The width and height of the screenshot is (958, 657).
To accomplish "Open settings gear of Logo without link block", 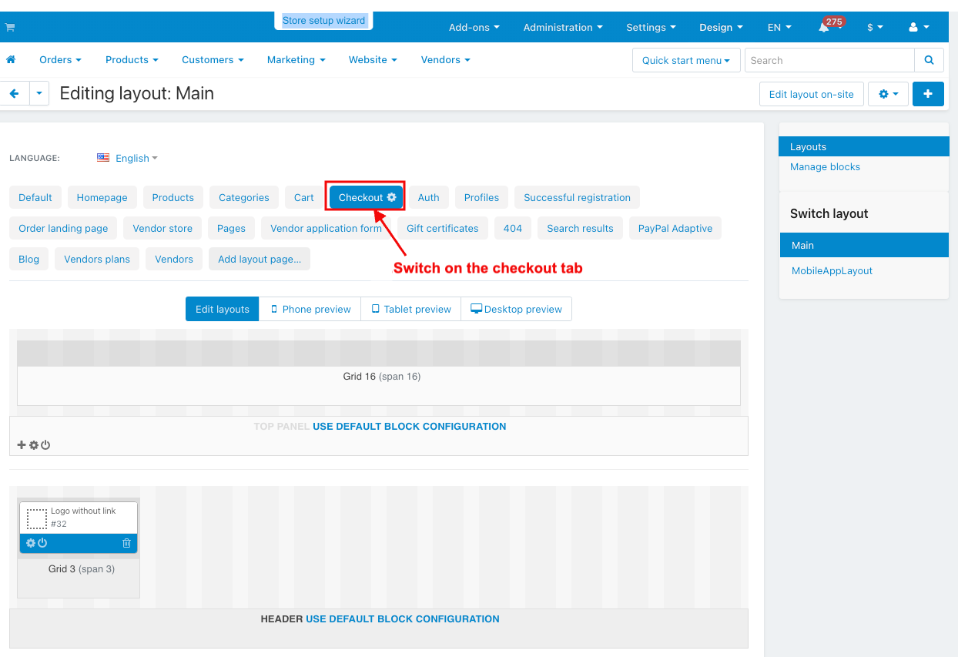I will point(31,543).
